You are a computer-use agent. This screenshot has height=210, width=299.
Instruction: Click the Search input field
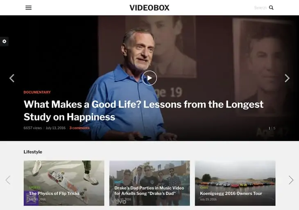260,8
